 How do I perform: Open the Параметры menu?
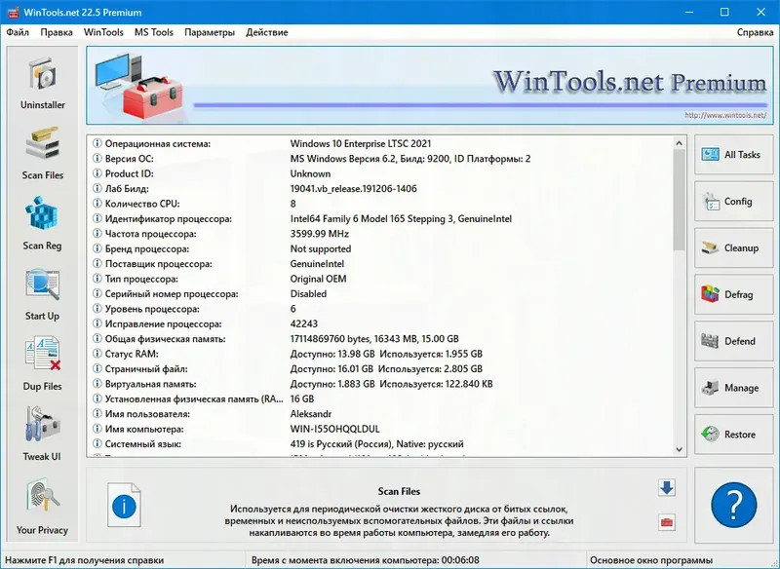[209, 32]
